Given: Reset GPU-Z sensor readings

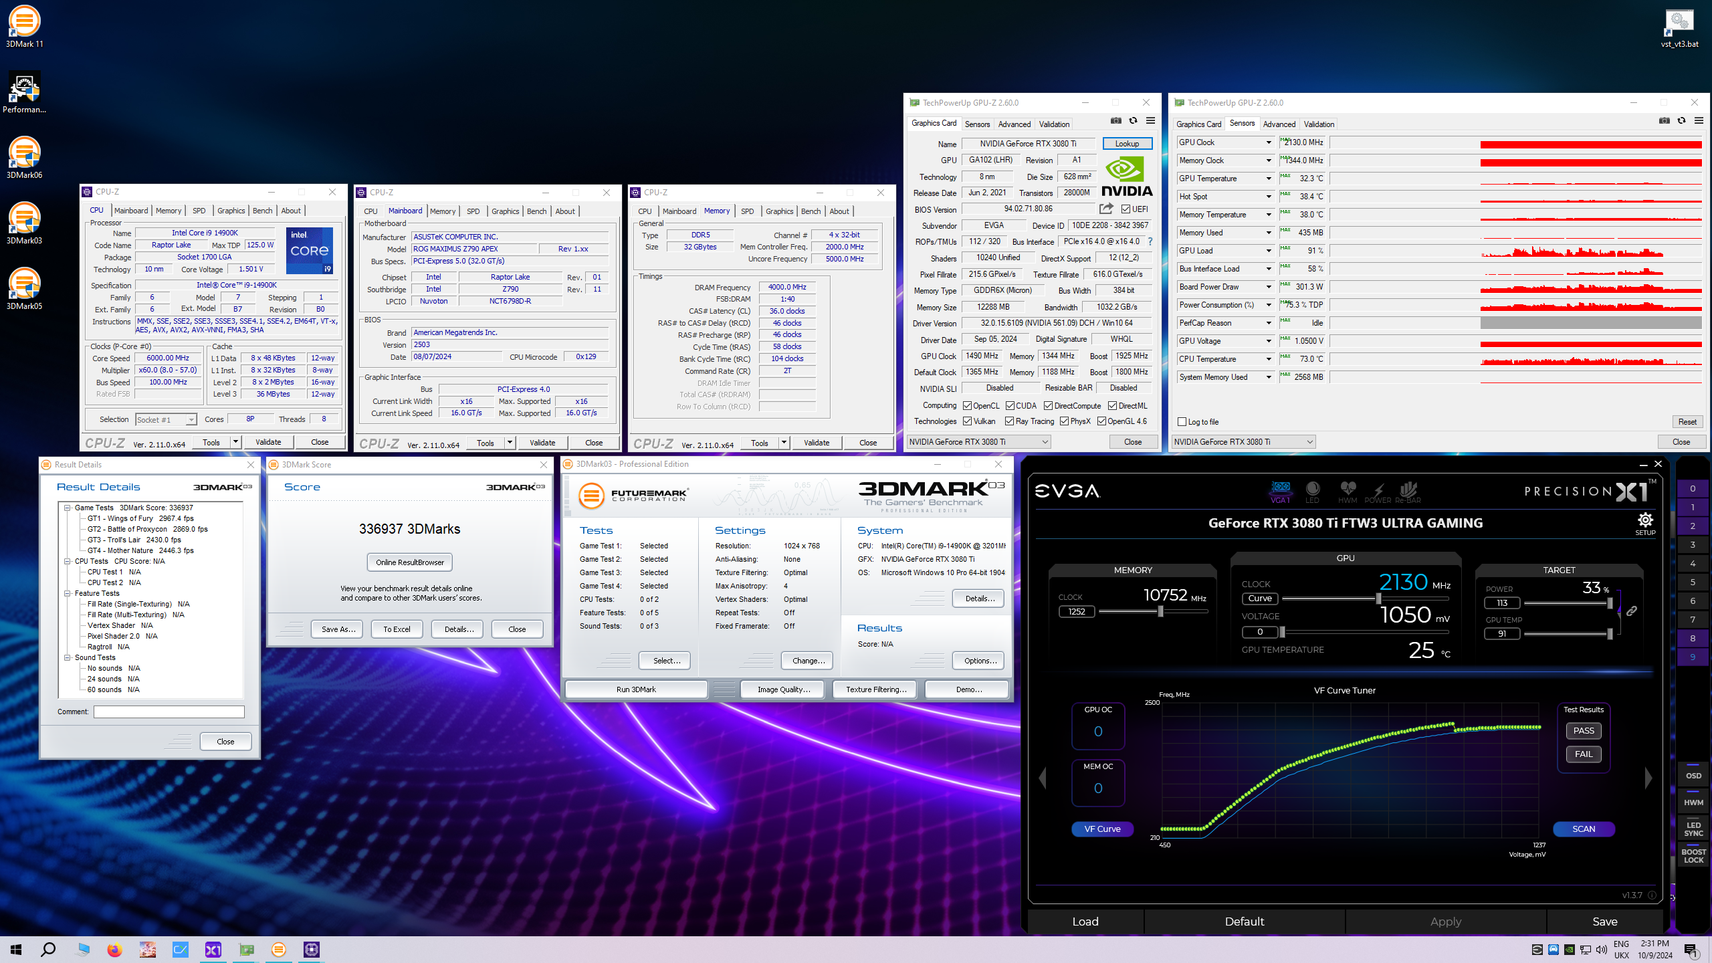Looking at the screenshot, I should click(x=1687, y=422).
